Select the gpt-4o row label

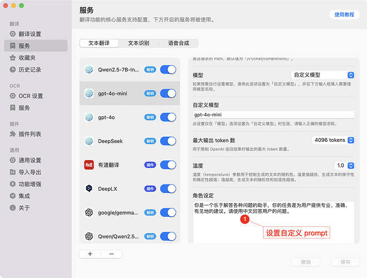[106, 117]
